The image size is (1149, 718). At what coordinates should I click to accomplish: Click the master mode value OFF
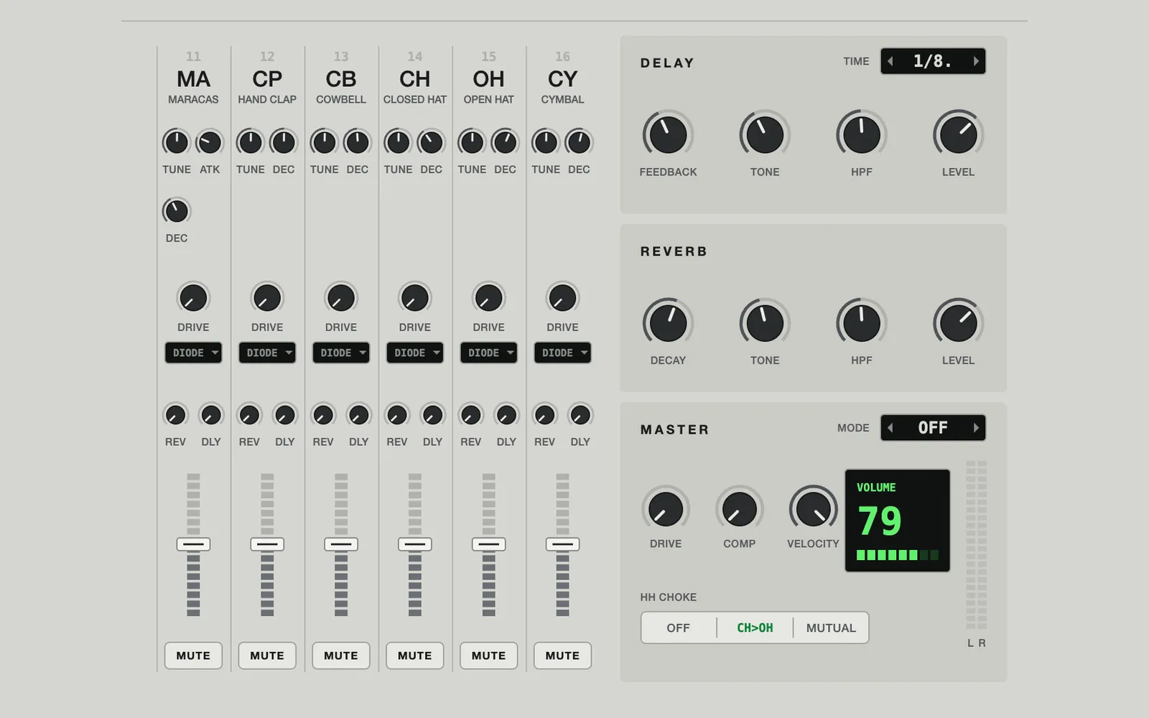933,428
